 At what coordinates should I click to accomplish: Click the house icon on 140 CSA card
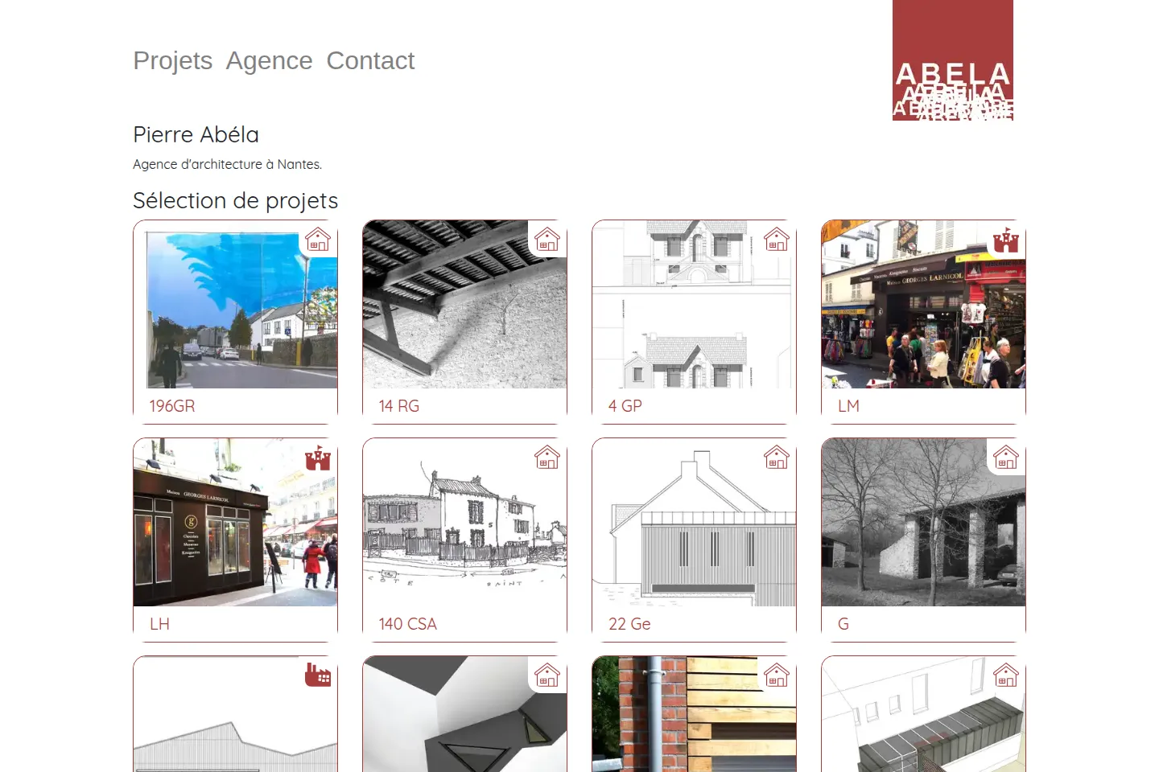coord(547,458)
